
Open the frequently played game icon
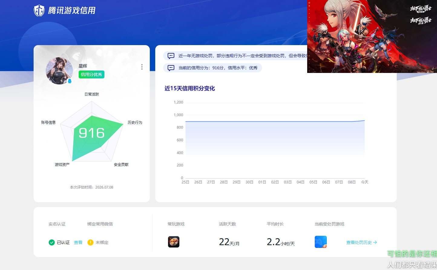pos(174,242)
